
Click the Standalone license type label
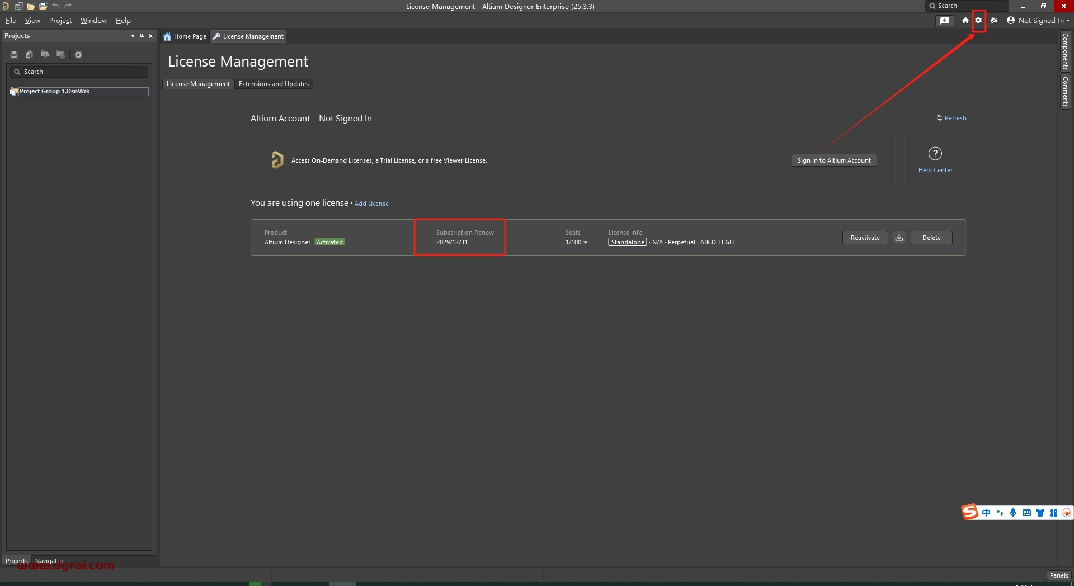[x=628, y=242]
